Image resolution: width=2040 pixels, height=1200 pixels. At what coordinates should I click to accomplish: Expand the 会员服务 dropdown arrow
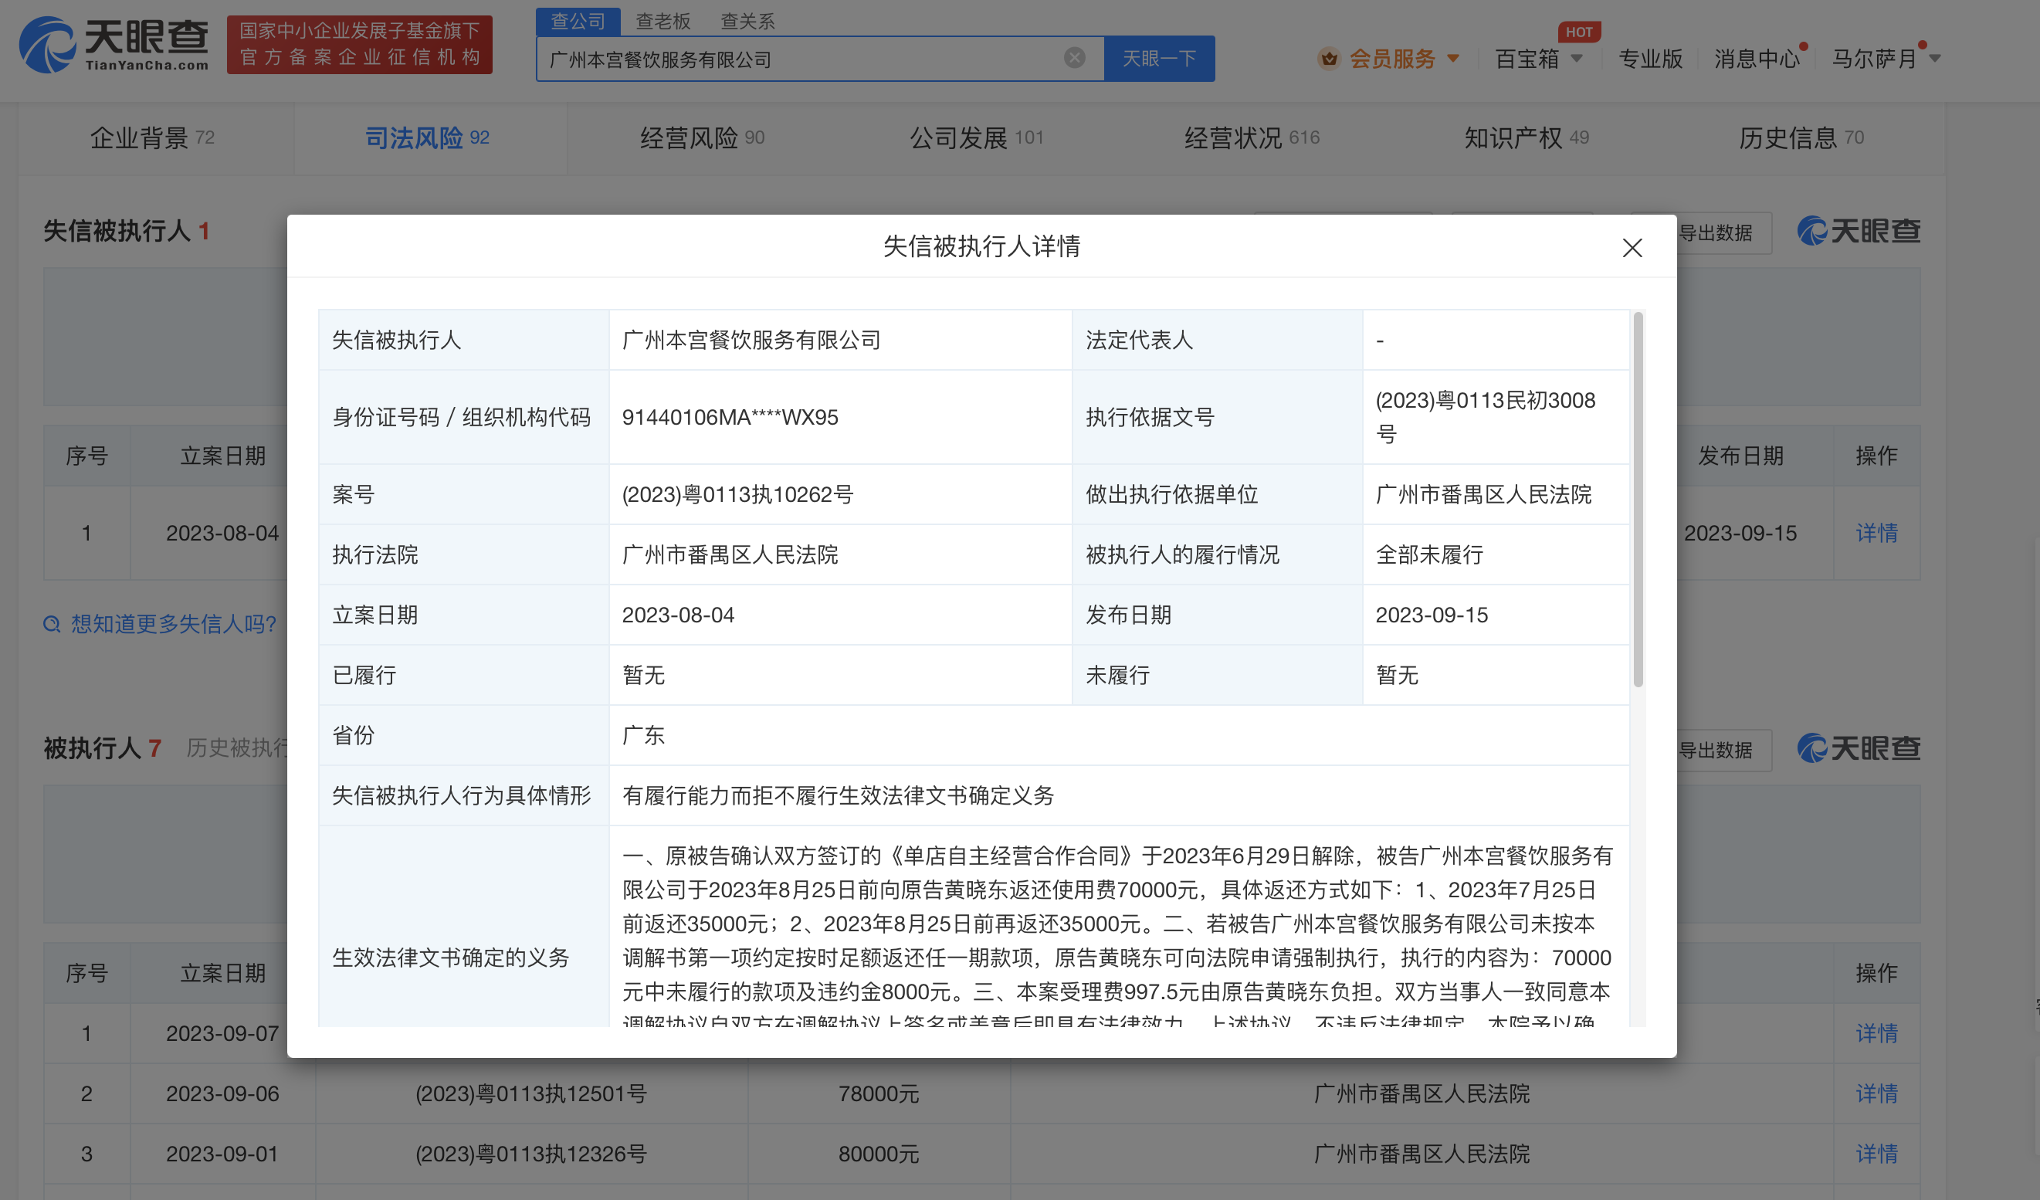(1453, 58)
